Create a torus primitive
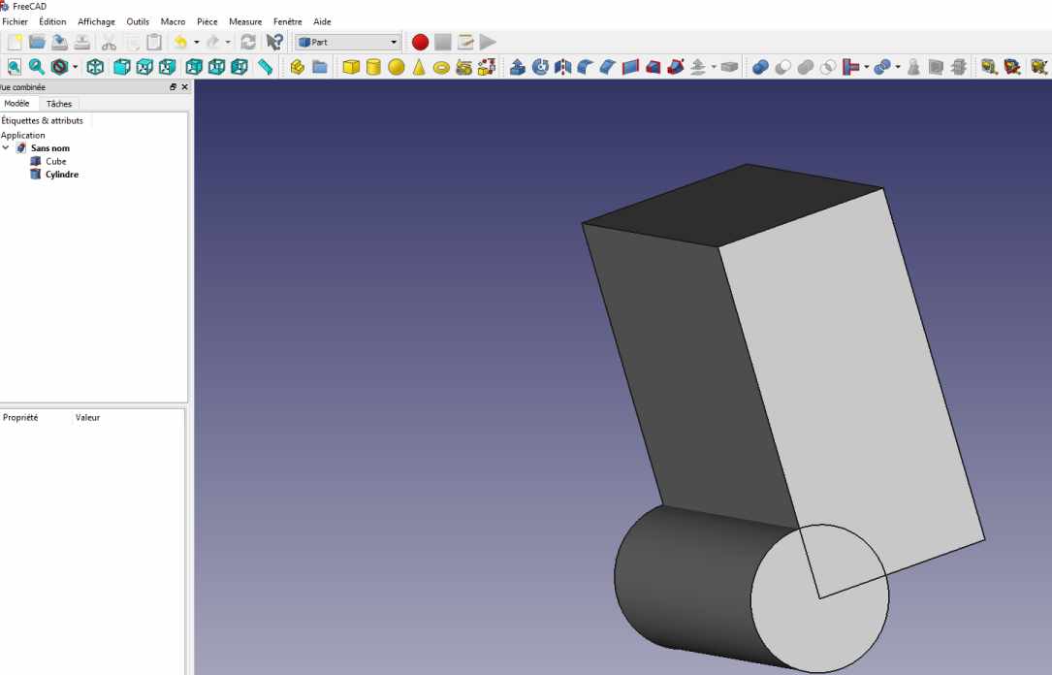1052x675 pixels. point(441,67)
